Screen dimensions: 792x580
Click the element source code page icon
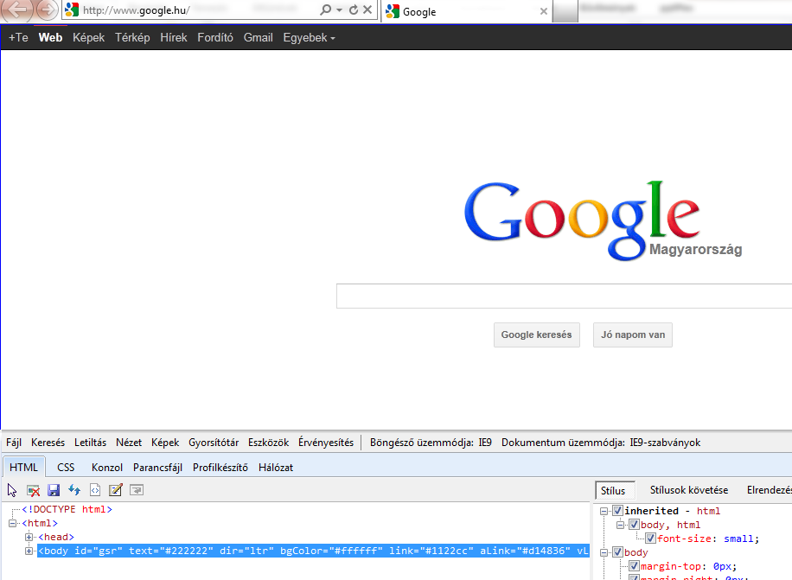tap(95, 490)
